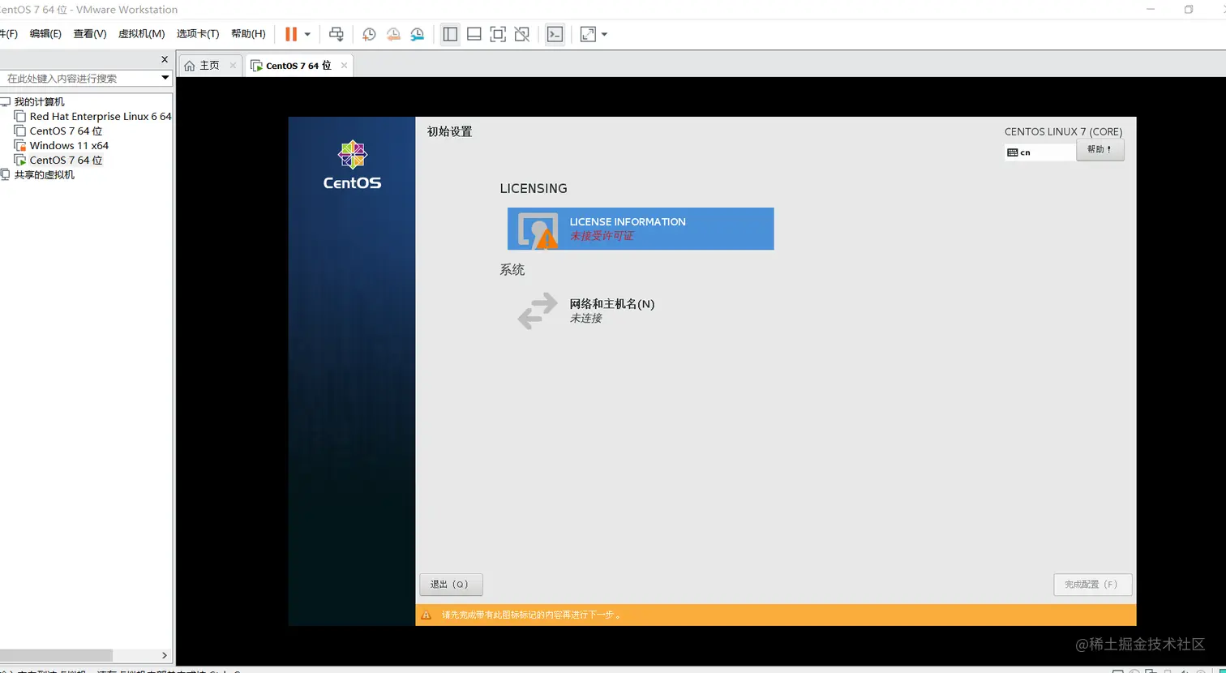Switch to the CentOS 7 64 位 tab
This screenshot has height=673, width=1226.
pos(298,66)
